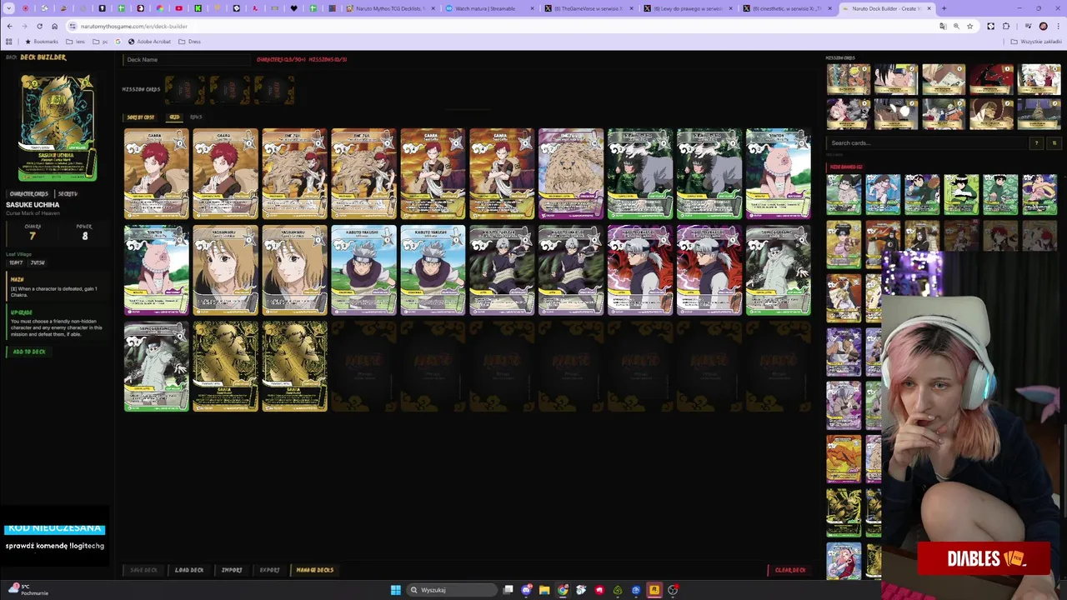Viewport: 1067px width, 600px height.
Task: Open File Explorer from the taskbar
Action: (x=544, y=590)
